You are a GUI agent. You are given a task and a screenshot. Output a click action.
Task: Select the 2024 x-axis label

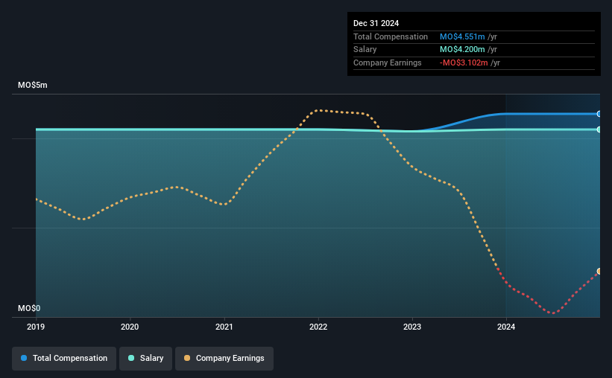pyautogui.click(x=506, y=327)
